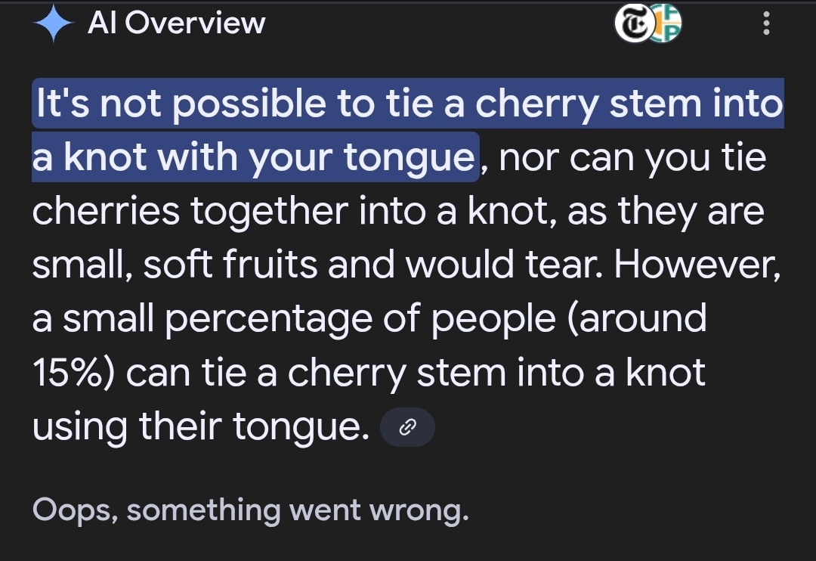The image size is (816, 561).
Task: Click the AI Overview sparkle icon
Action: click(x=53, y=24)
